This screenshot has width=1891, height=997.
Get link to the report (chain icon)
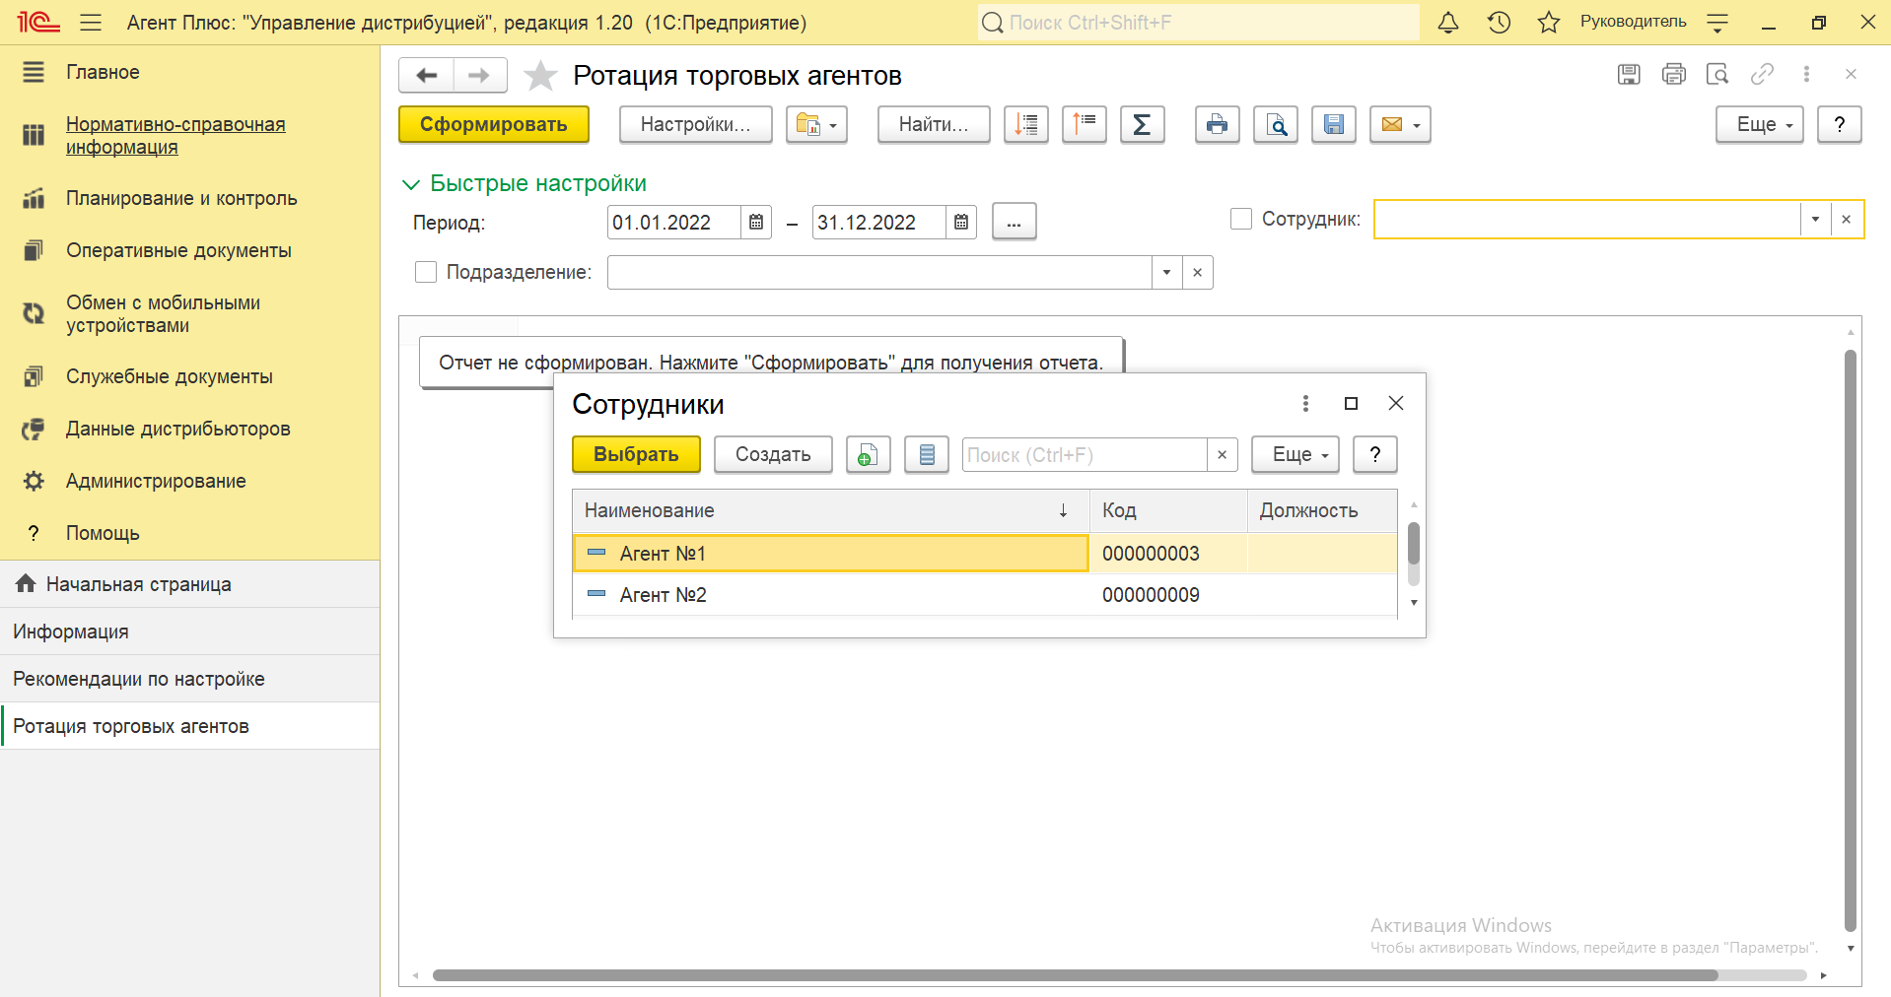pyautogui.click(x=1762, y=74)
